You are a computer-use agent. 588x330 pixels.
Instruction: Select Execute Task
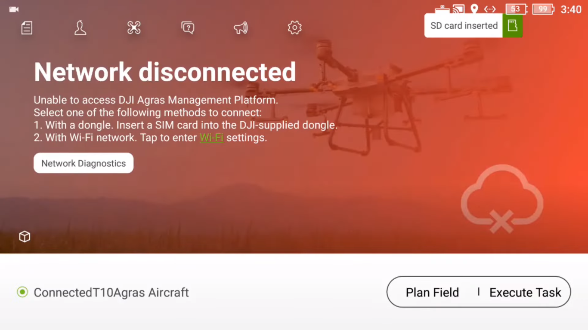[x=525, y=292]
